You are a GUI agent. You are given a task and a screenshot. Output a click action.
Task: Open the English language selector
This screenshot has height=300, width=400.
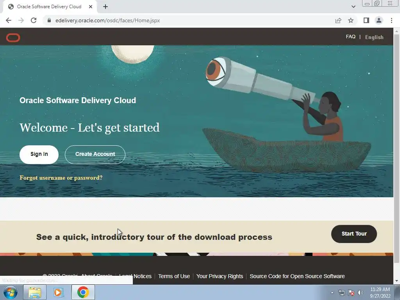pyautogui.click(x=374, y=37)
